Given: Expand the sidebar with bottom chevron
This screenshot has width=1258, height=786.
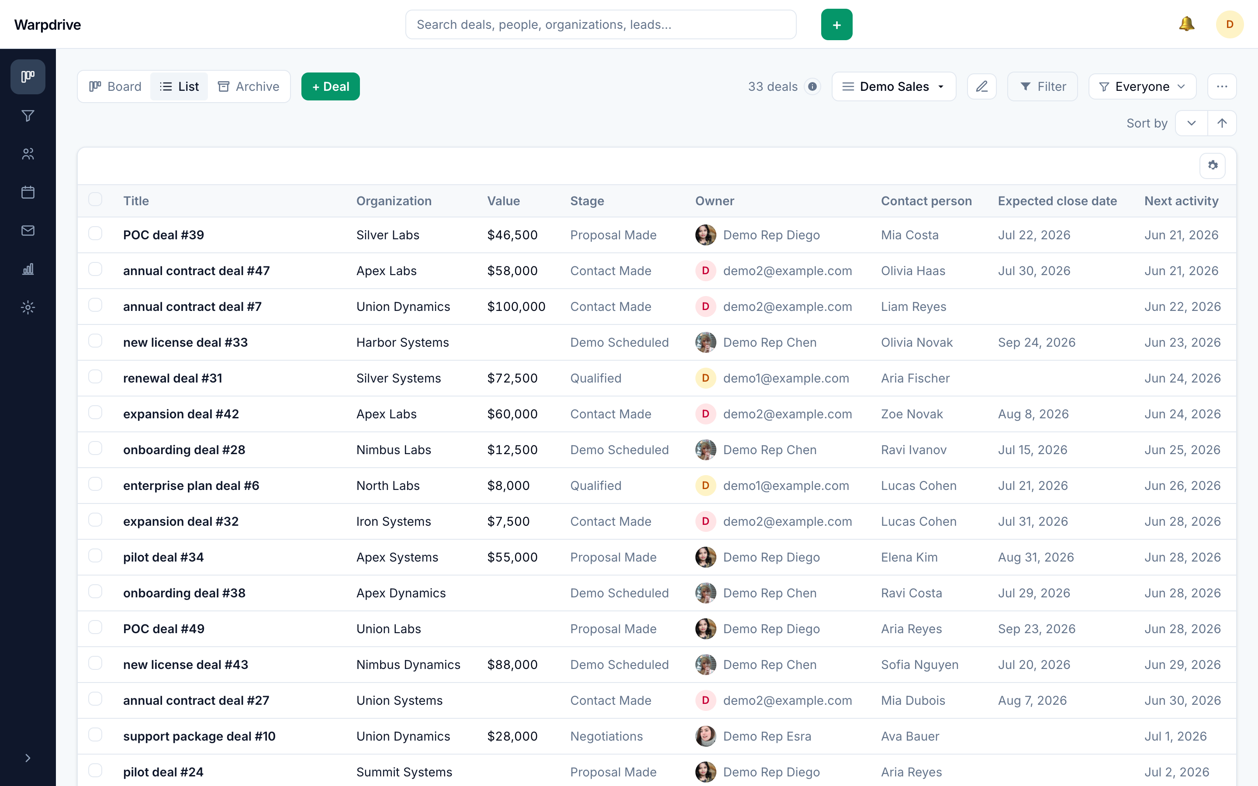Looking at the screenshot, I should pos(28,758).
